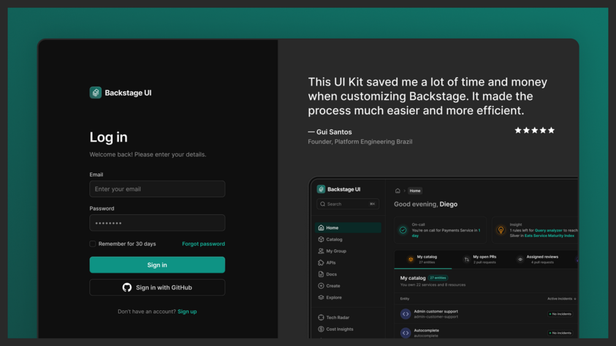Click the Backstage UI logo above Log in
The height and width of the screenshot is (346, 616).
[x=120, y=92]
